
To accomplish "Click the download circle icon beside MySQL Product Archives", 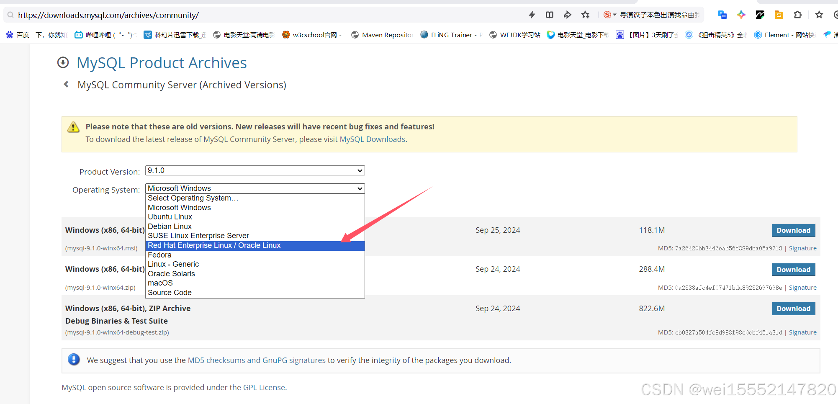I will pos(63,63).
